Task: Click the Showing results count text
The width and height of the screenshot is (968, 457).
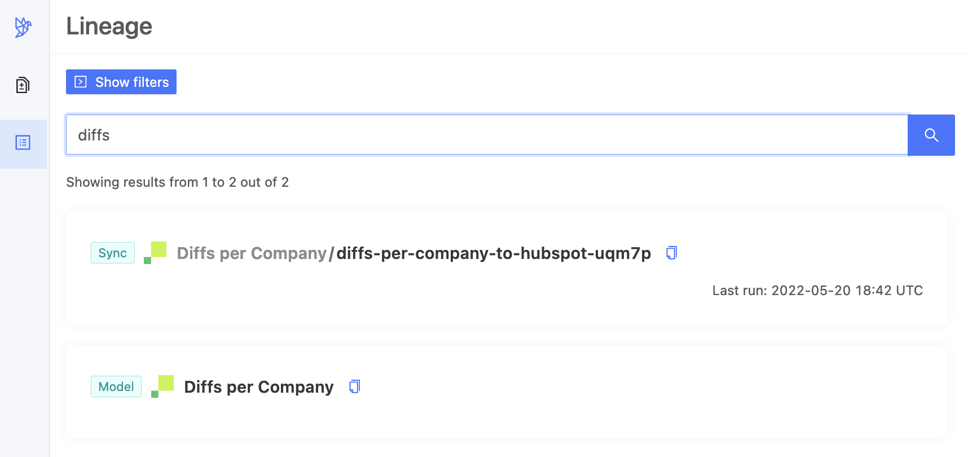Action: [178, 182]
